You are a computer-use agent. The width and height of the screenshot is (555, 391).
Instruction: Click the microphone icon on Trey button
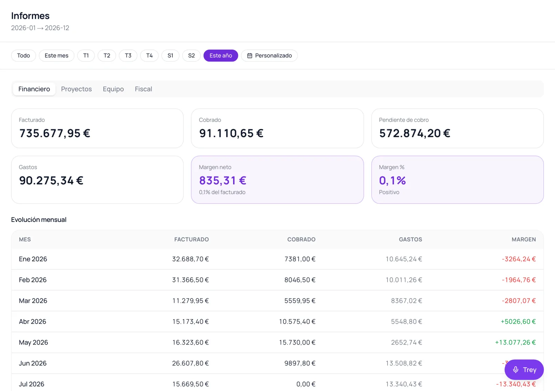point(515,370)
